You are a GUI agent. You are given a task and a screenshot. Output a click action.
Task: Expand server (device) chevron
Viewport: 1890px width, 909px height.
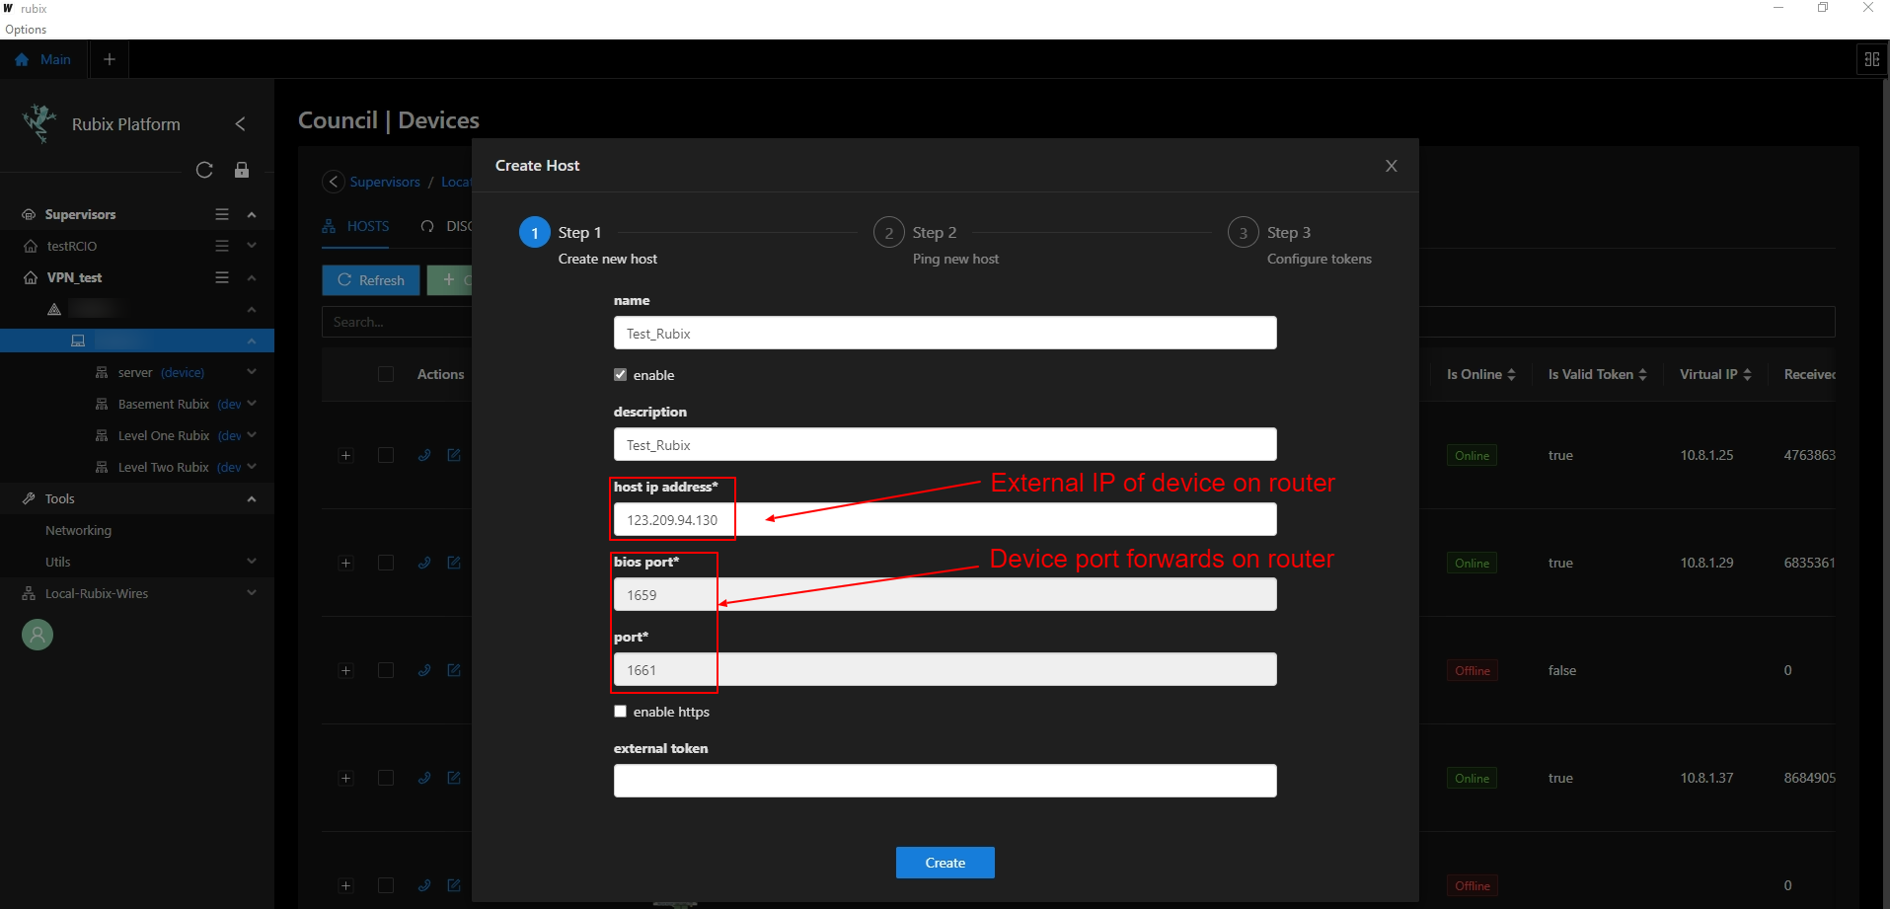[x=252, y=372]
